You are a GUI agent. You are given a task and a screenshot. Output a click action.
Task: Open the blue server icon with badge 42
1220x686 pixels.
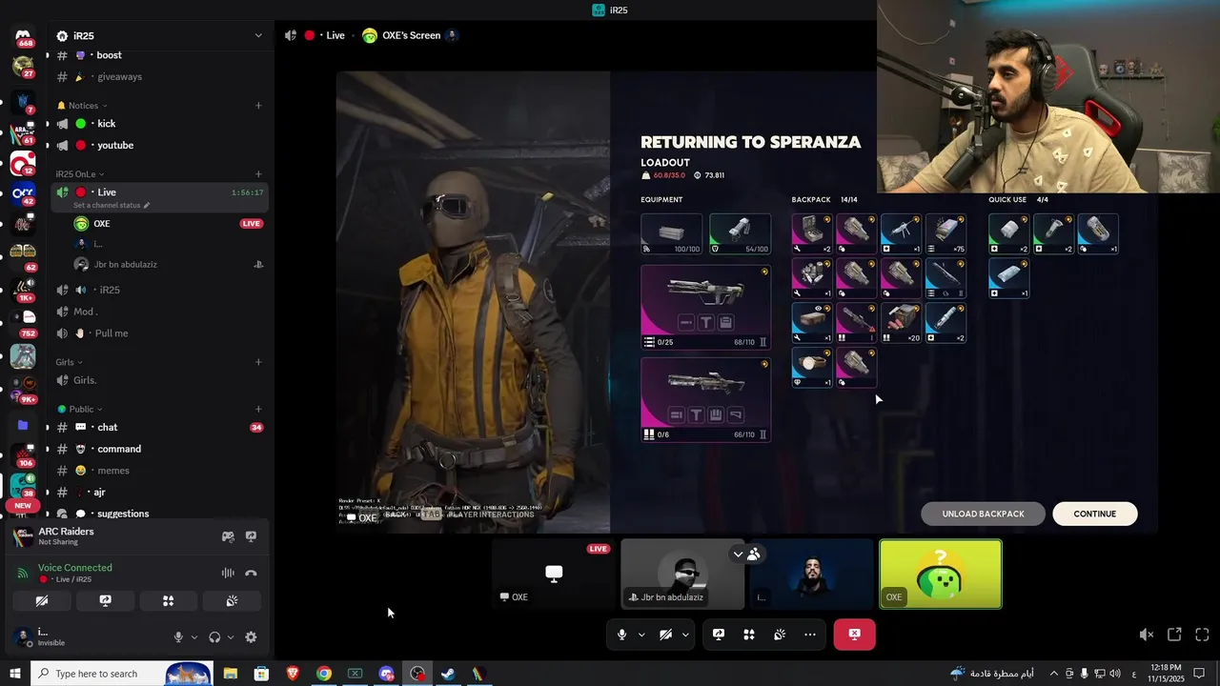(x=23, y=193)
